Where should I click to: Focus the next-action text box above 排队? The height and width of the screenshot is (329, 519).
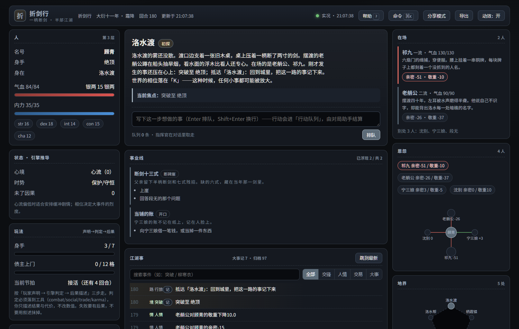click(256, 119)
